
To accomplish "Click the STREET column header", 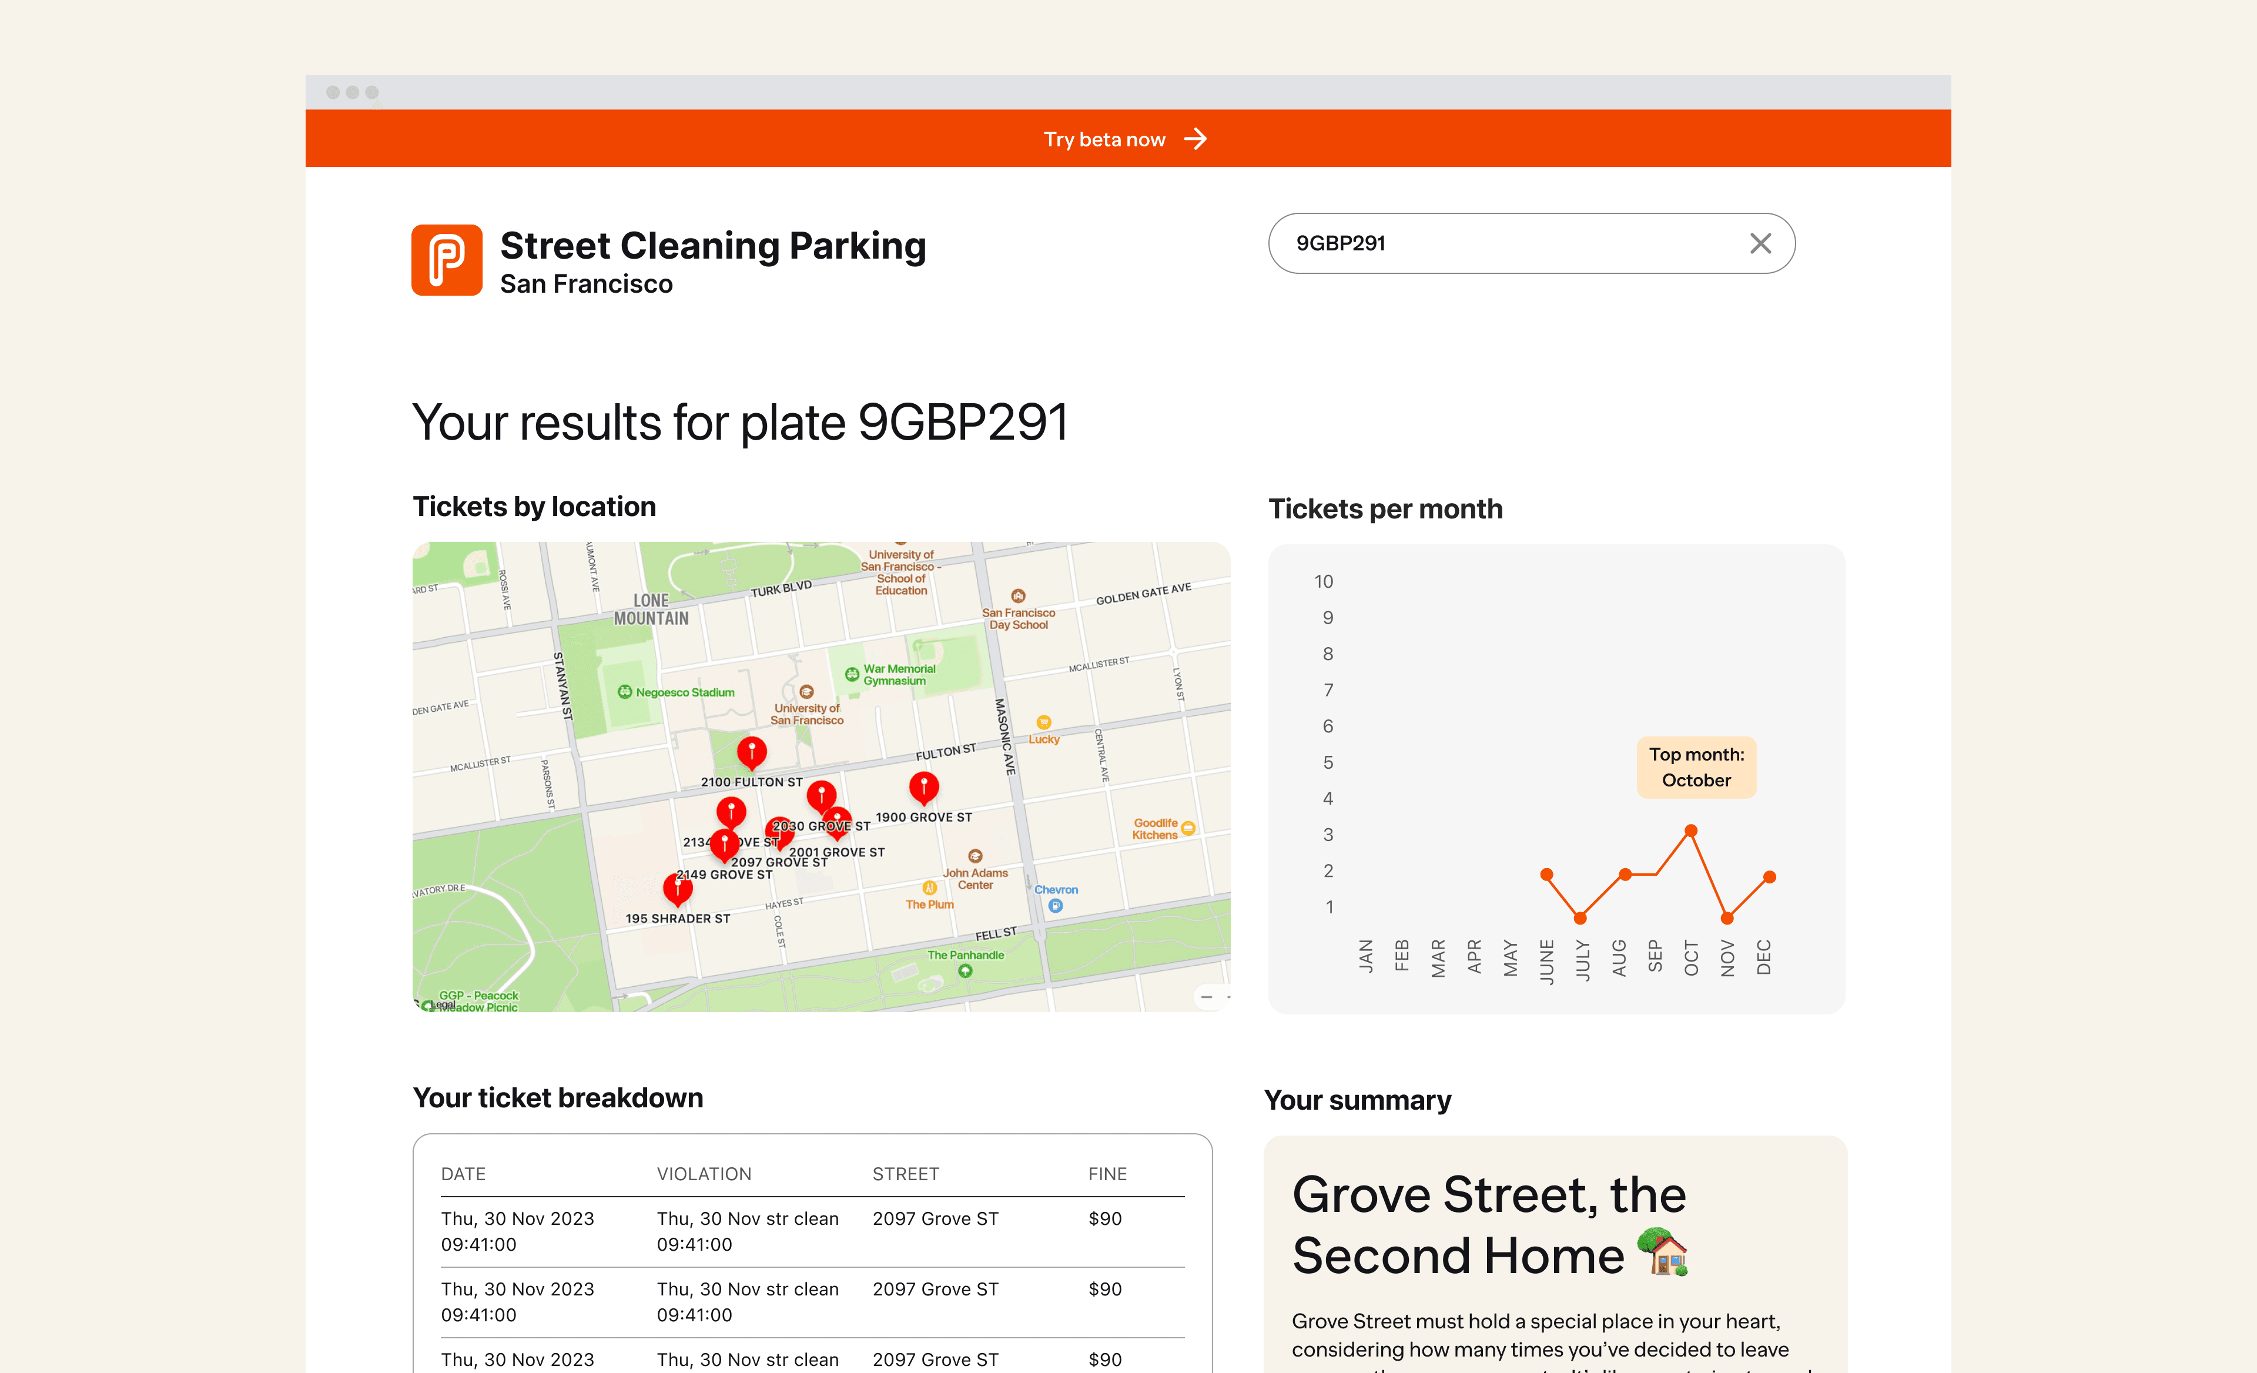I will coord(905,1173).
